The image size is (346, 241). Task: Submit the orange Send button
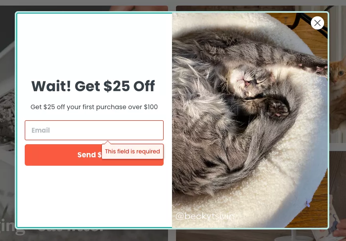click(94, 155)
